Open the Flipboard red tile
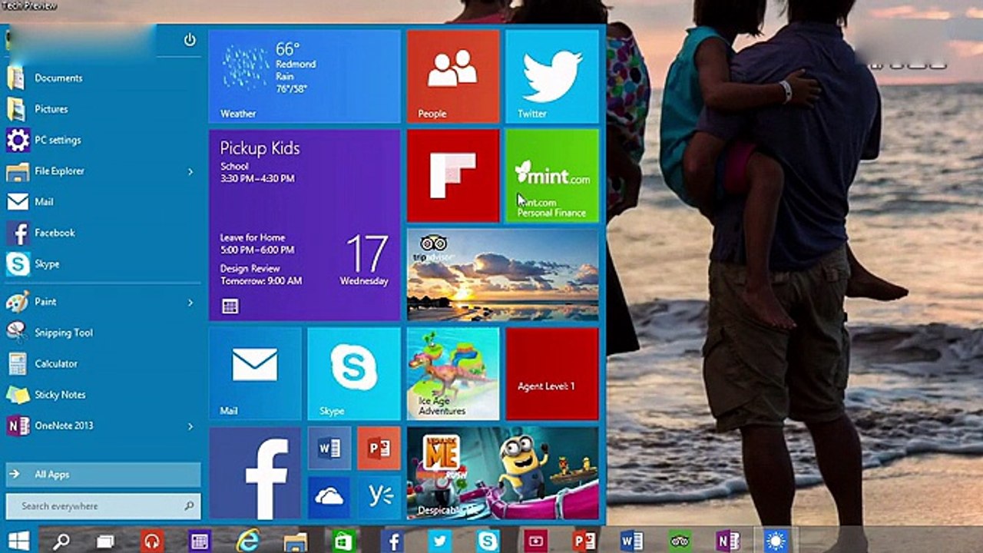The height and width of the screenshot is (553, 983). click(453, 175)
